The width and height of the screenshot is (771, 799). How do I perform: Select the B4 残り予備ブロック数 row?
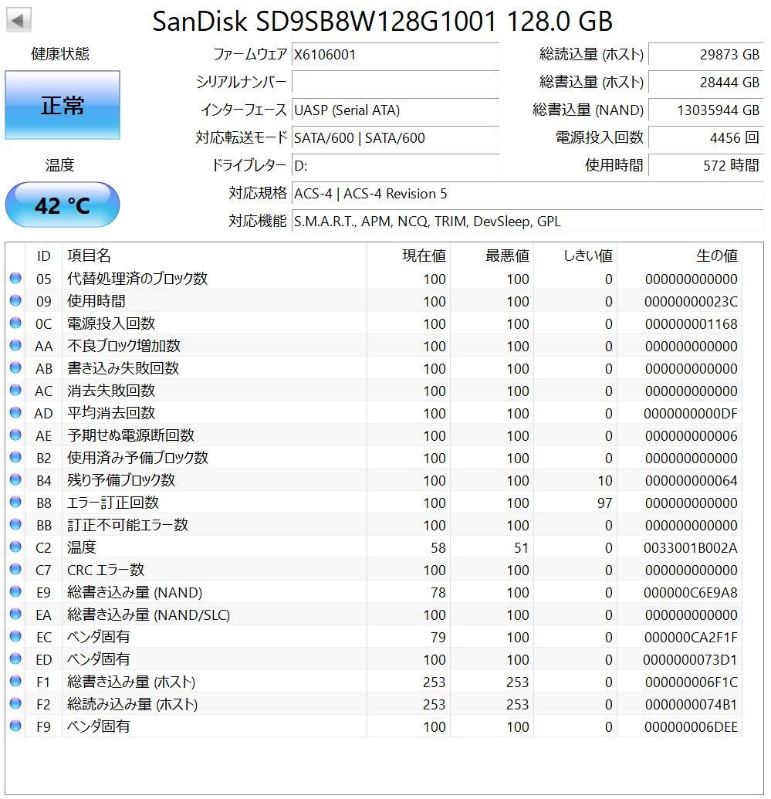pos(309,480)
